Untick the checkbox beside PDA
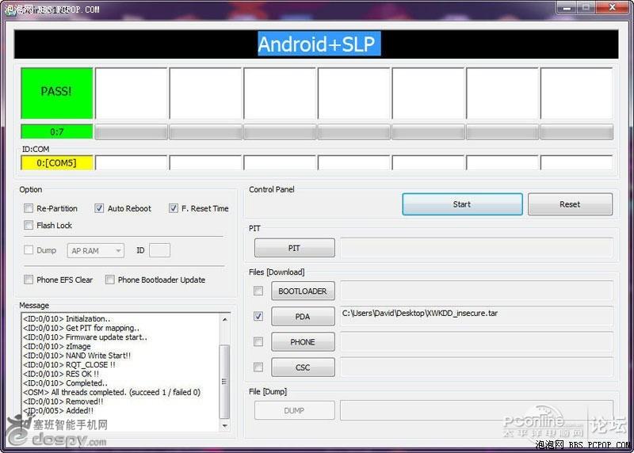The width and height of the screenshot is (634, 453). 258,317
